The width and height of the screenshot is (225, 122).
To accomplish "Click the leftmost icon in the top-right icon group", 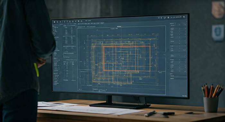I will coord(159,18).
